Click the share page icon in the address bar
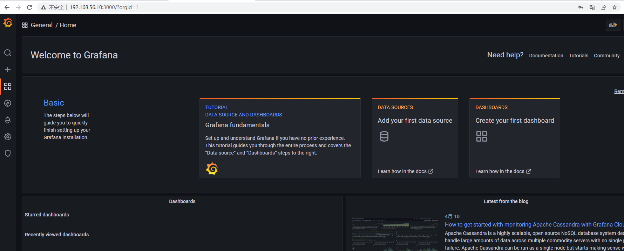The image size is (624, 251). click(x=603, y=7)
